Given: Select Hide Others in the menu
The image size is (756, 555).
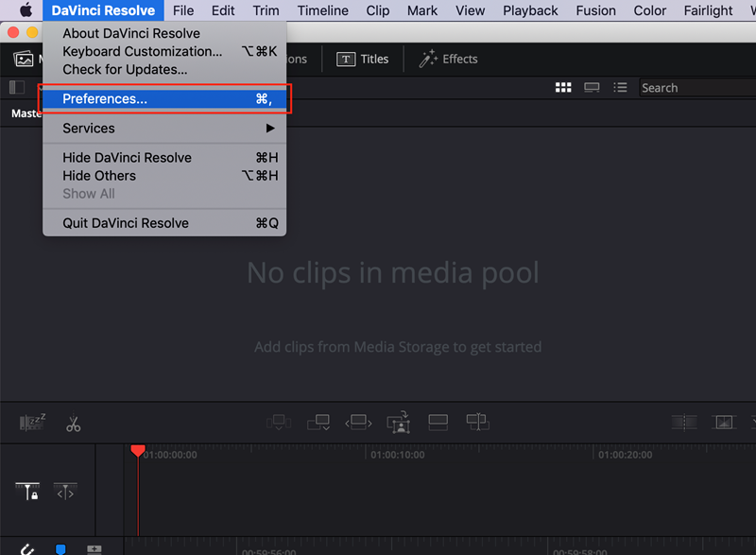Looking at the screenshot, I should 164,176.
